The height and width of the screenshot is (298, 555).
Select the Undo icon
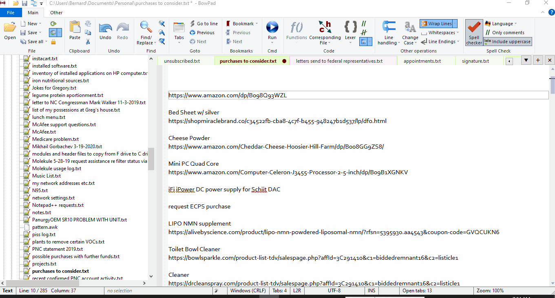coord(105,32)
